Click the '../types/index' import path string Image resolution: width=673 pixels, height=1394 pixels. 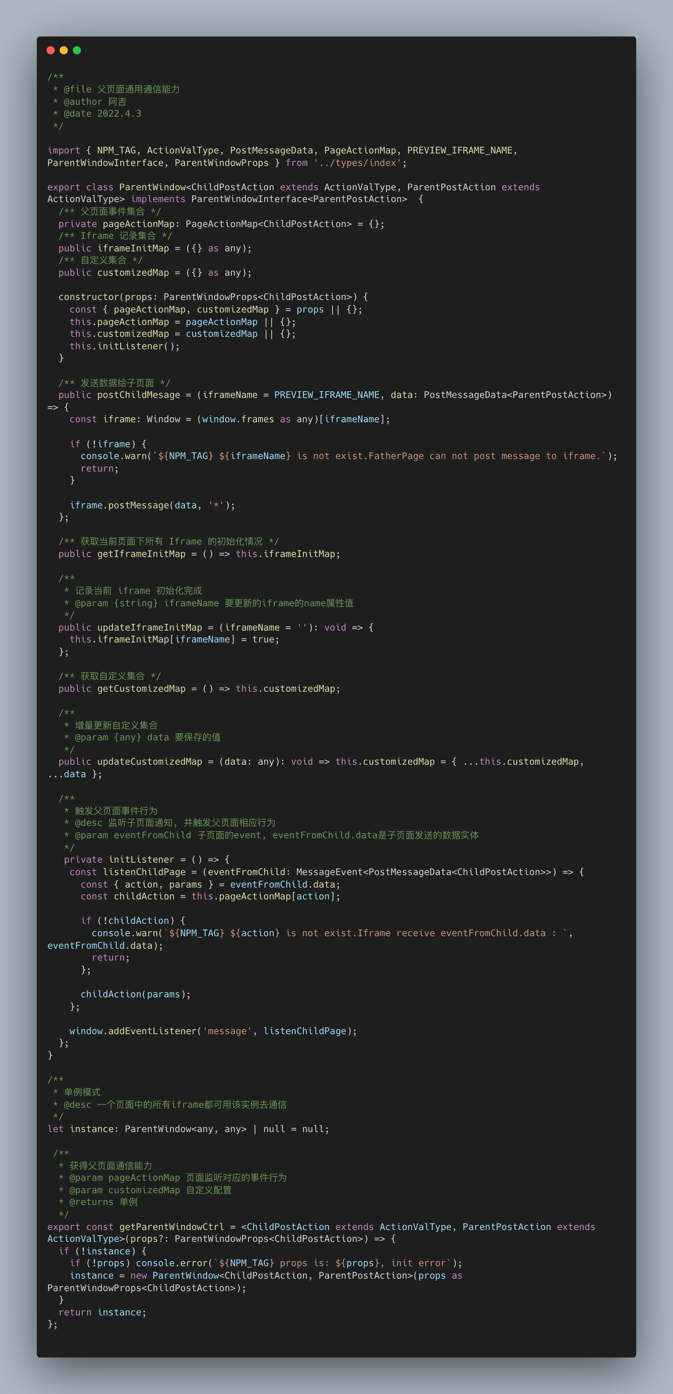point(357,163)
